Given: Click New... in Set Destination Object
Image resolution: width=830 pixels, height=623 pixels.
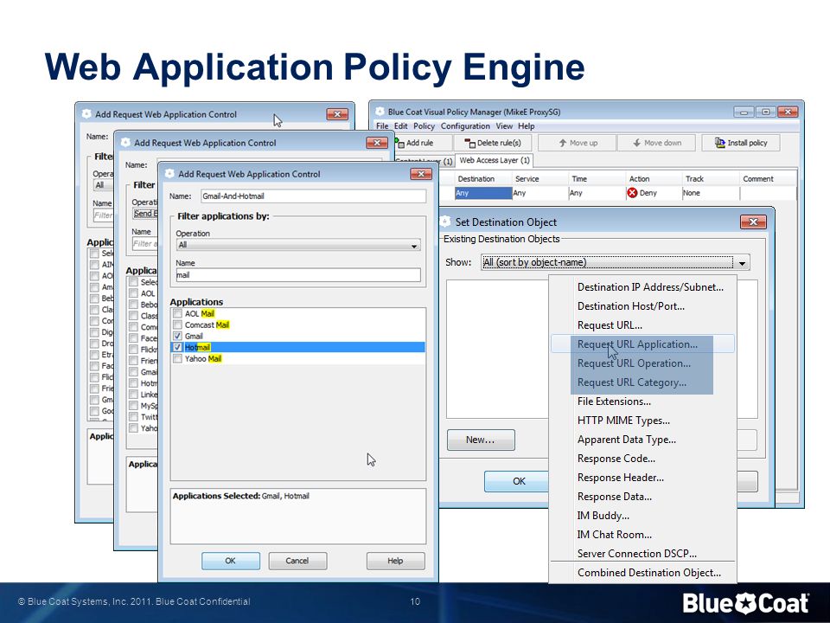Looking at the screenshot, I should (481, 440).
